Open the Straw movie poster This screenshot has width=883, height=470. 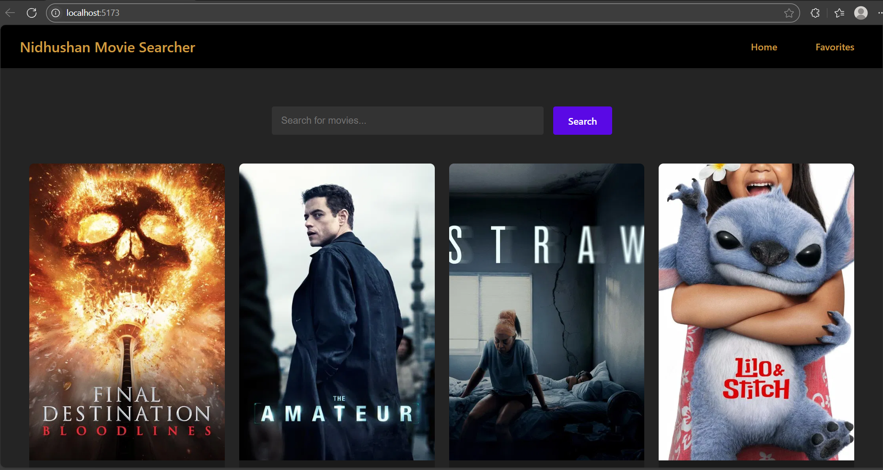(x=546, y=312)
